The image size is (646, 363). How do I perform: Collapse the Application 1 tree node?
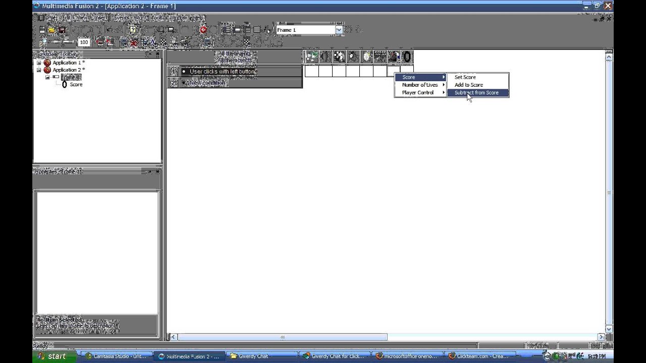pos(39,63)
